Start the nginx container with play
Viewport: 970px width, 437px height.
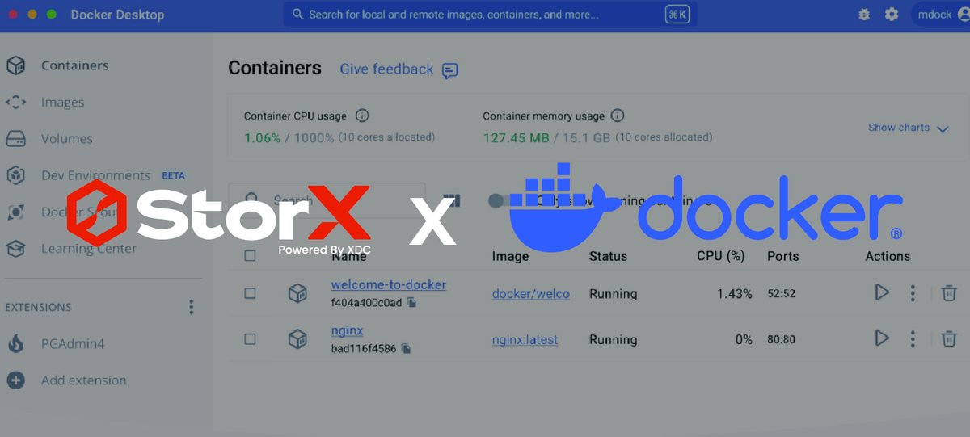click(882, 338)
